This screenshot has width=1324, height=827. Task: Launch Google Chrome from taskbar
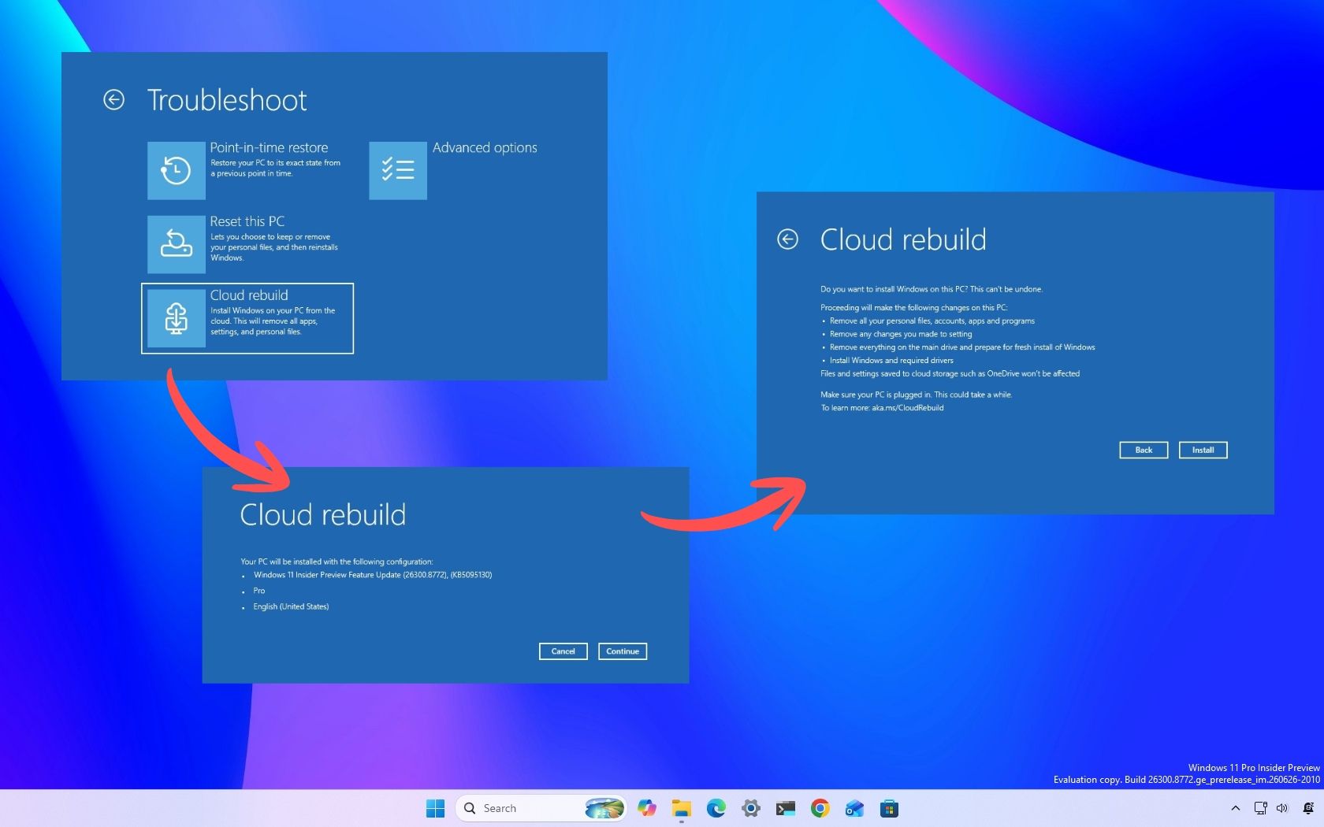click(x=820, y=808)
